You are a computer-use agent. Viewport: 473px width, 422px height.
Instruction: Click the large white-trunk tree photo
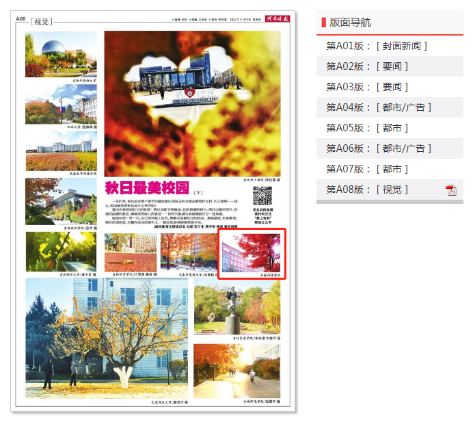pyautogui.click(x=106, y=338)
